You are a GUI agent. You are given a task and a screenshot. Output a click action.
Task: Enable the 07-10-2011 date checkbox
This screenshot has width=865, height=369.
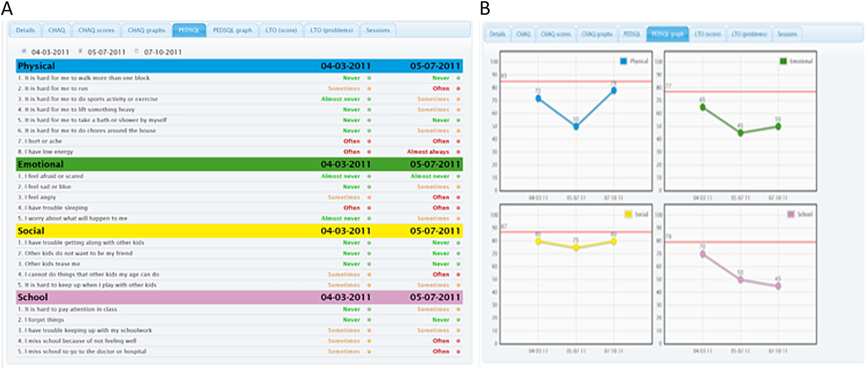(x=137, y=51)
